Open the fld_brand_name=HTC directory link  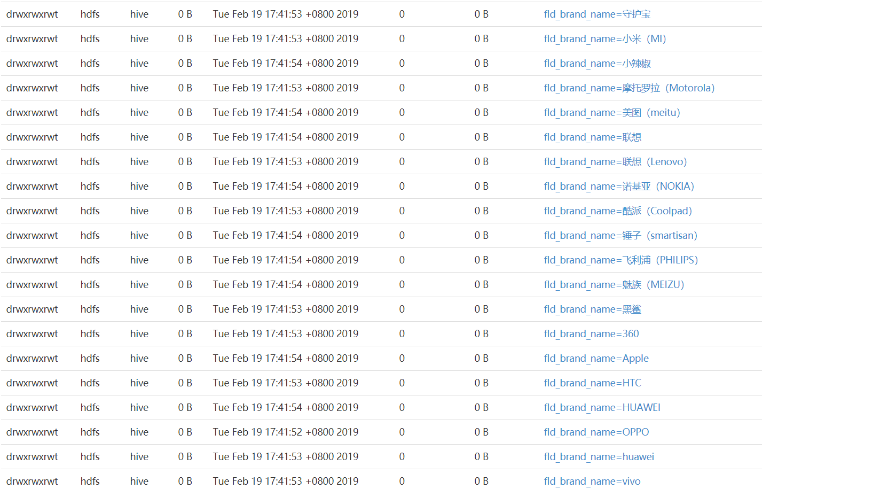(593, 383)
